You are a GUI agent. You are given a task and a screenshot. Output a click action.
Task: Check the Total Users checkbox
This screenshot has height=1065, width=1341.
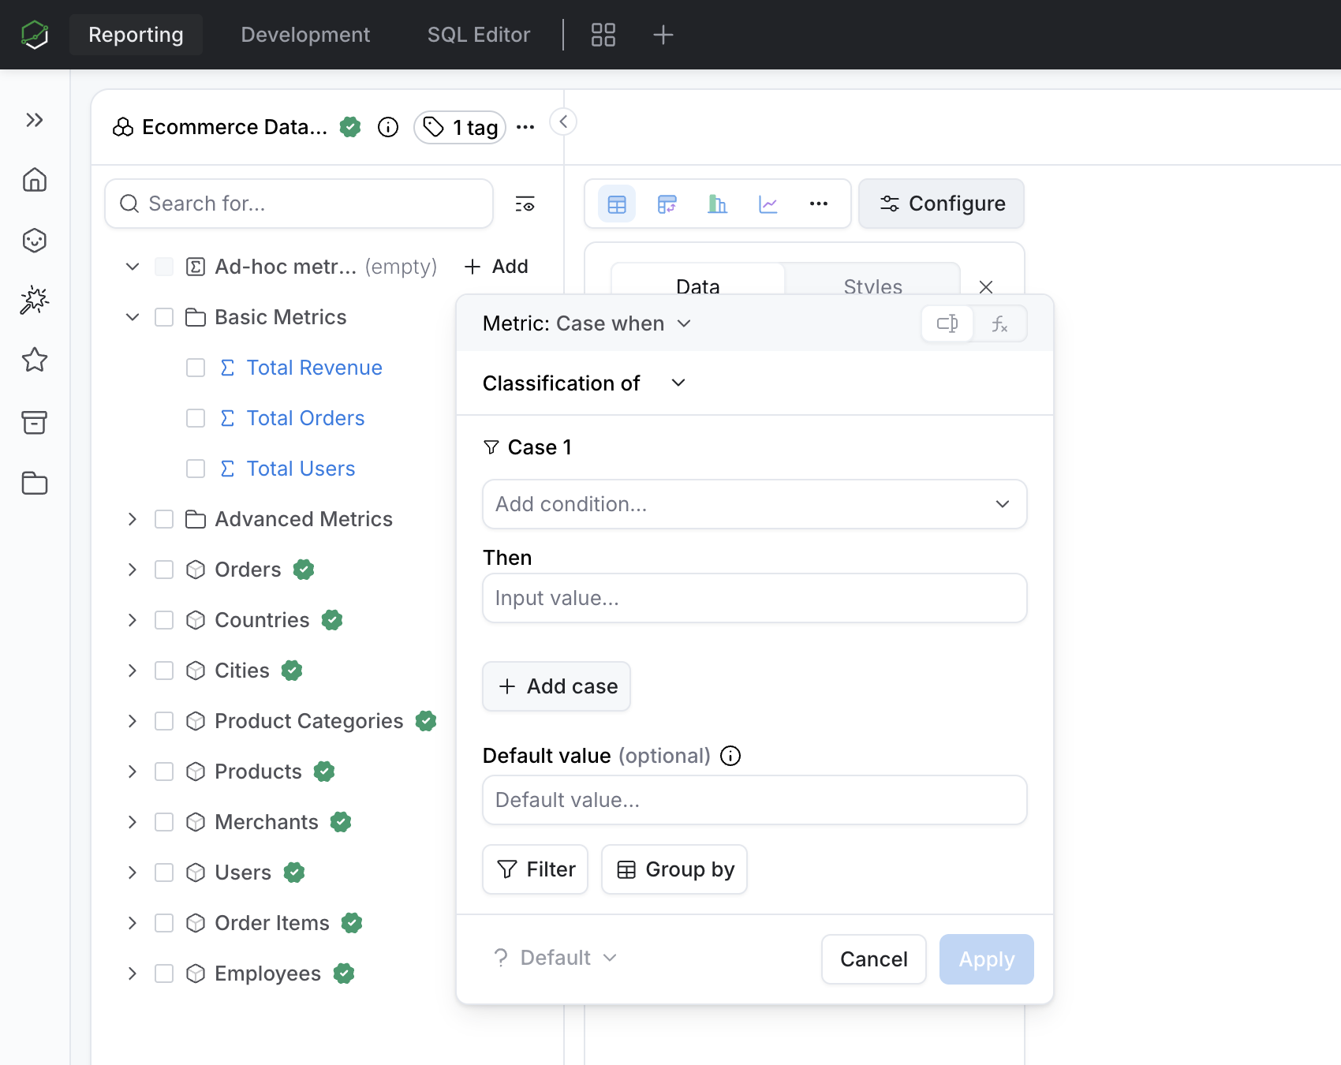[196, 469]
